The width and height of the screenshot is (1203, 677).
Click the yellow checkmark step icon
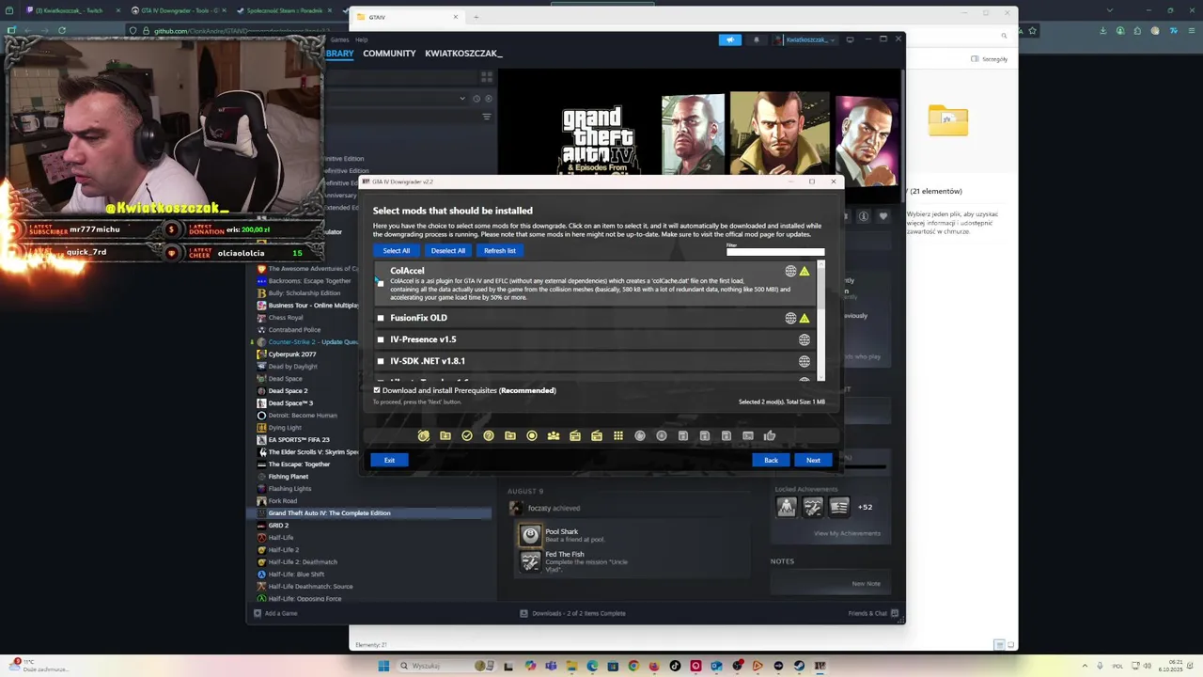(467, 435)
